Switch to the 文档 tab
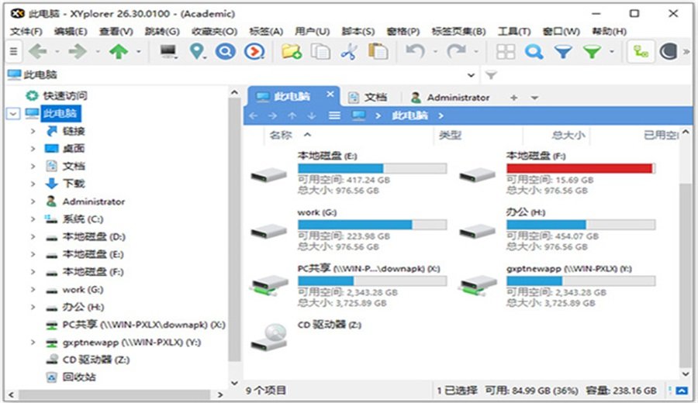 [x=368, y=98]
